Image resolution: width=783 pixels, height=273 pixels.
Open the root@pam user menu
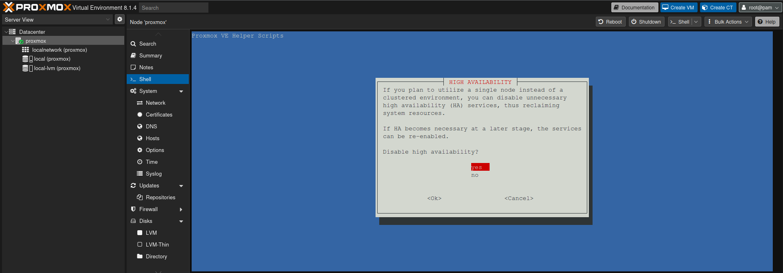point(760,8)
